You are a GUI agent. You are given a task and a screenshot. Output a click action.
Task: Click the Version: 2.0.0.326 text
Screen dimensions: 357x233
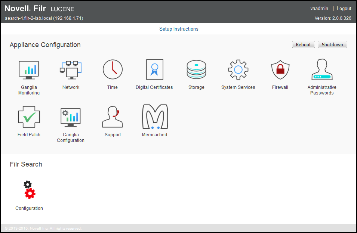(x=333, y=18)
